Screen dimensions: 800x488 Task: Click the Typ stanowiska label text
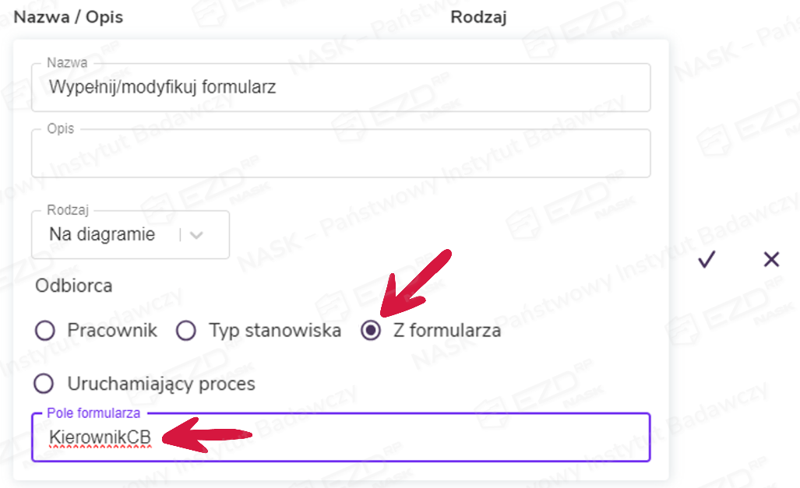[275, 331]
